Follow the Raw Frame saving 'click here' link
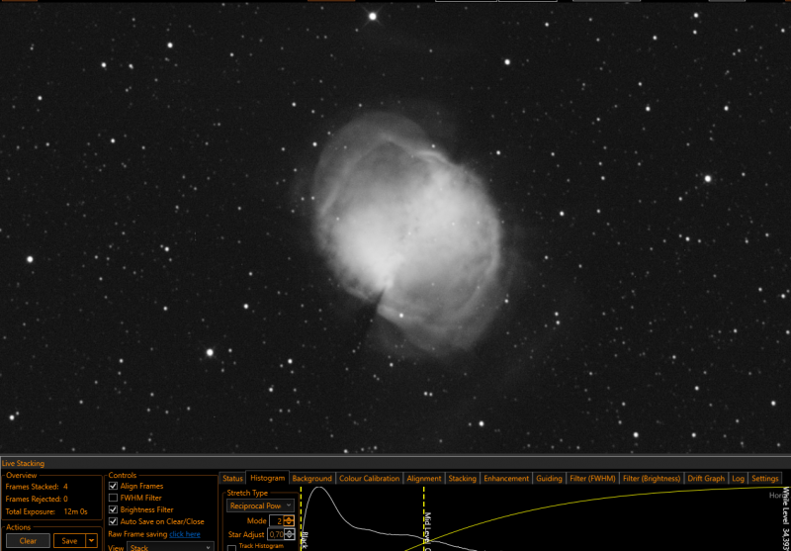The height and width of the screenshot is (551, 791). click(x=185, y=534)
